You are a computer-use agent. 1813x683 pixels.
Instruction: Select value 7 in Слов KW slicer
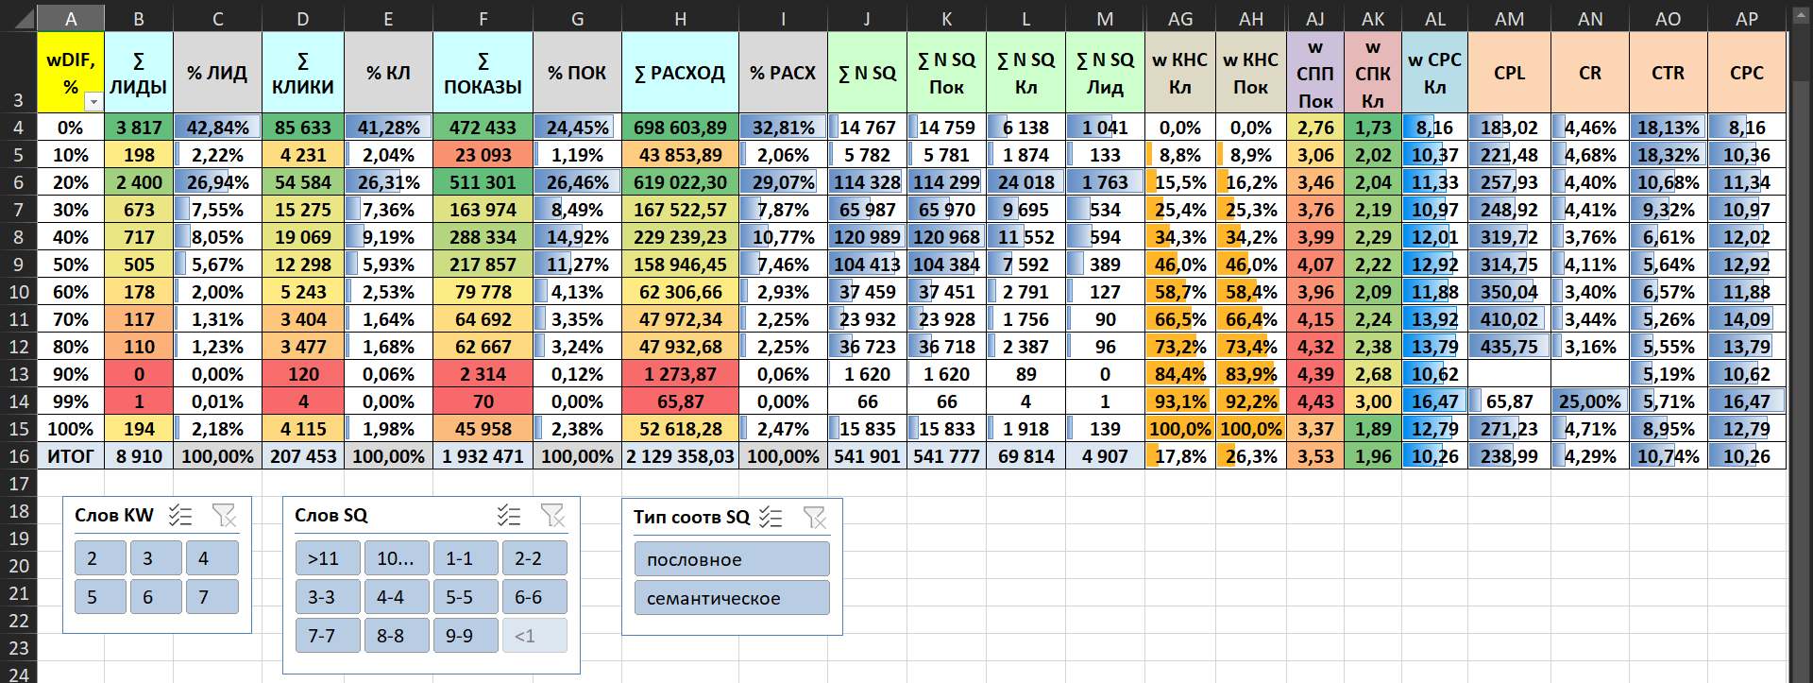[212, 597]
